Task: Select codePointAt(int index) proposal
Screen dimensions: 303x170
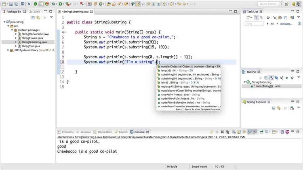Action: [189, 99]
